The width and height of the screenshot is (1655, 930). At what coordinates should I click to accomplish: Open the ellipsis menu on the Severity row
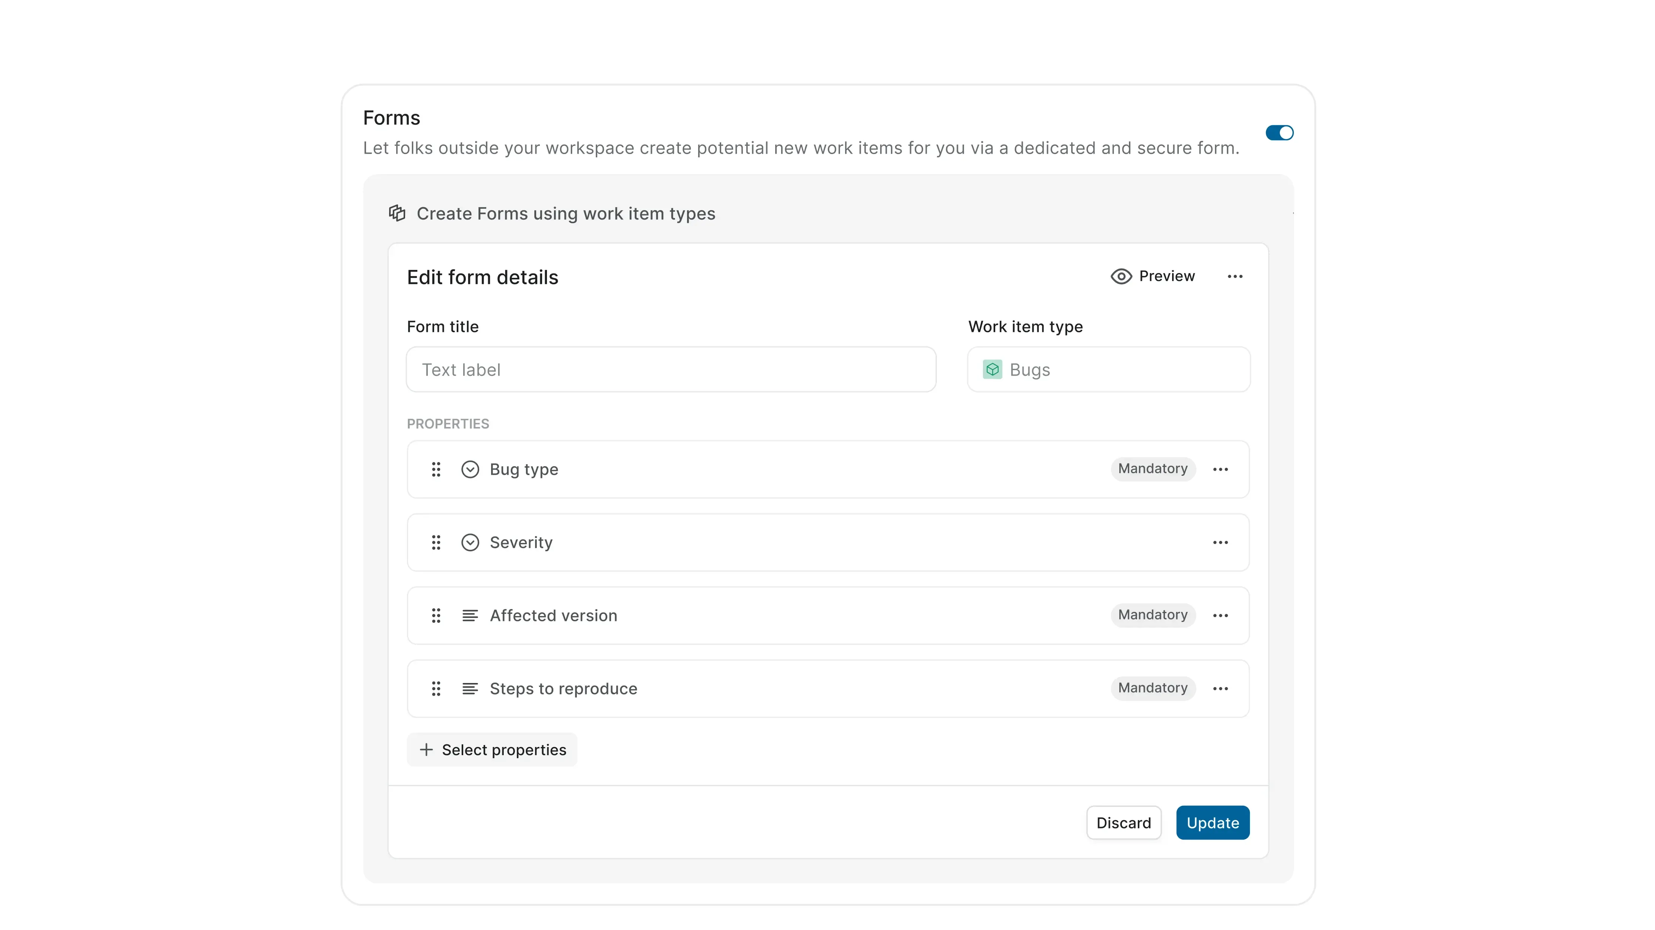click(x=1220, y=542)
